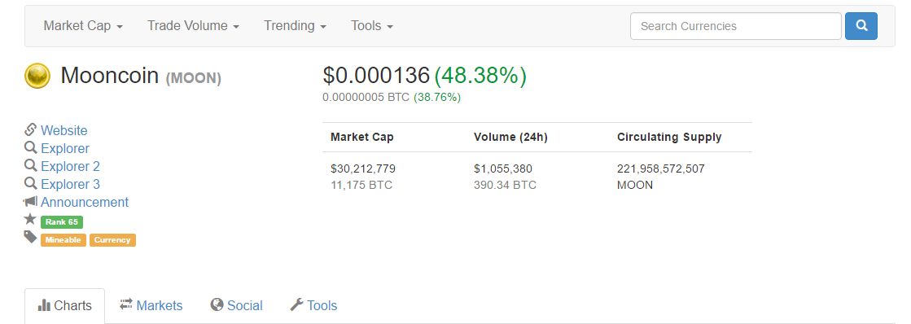Screen dimensions: 911x324
Task: Expand the Trending dropdown menu
Action: [296, 26]
